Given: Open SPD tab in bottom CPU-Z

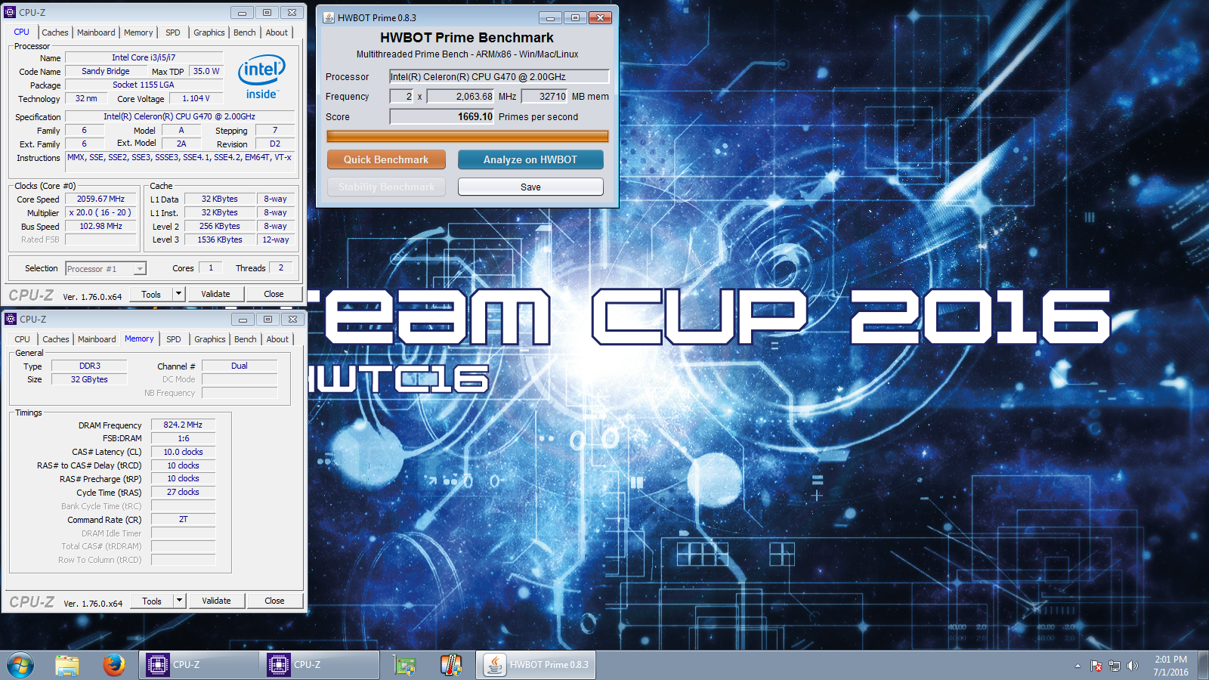Looking at the screenshot, I should point(174,339).
